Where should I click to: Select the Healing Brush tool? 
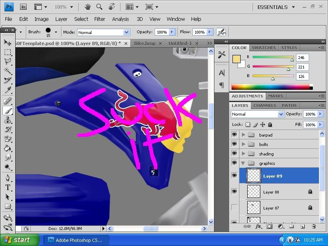7,101
